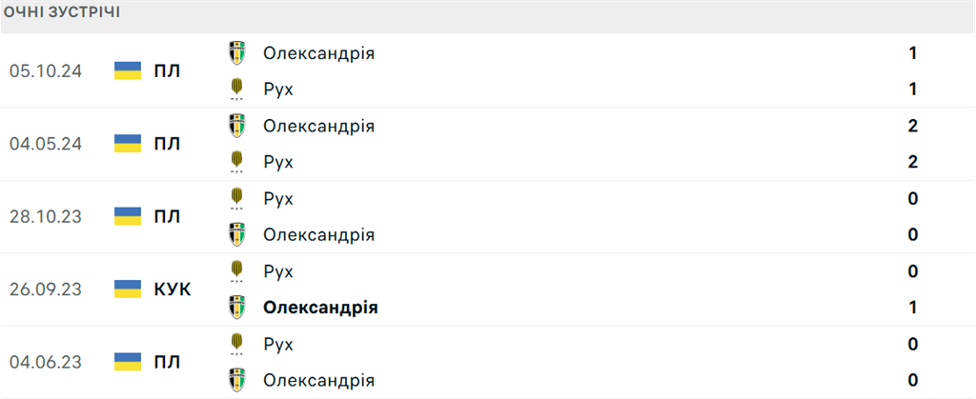The width and height of the screenshot is (976, 399).
Task: Click the ОЧНІ ЗУСТРІЧІ section header
Action: (62, 12)
